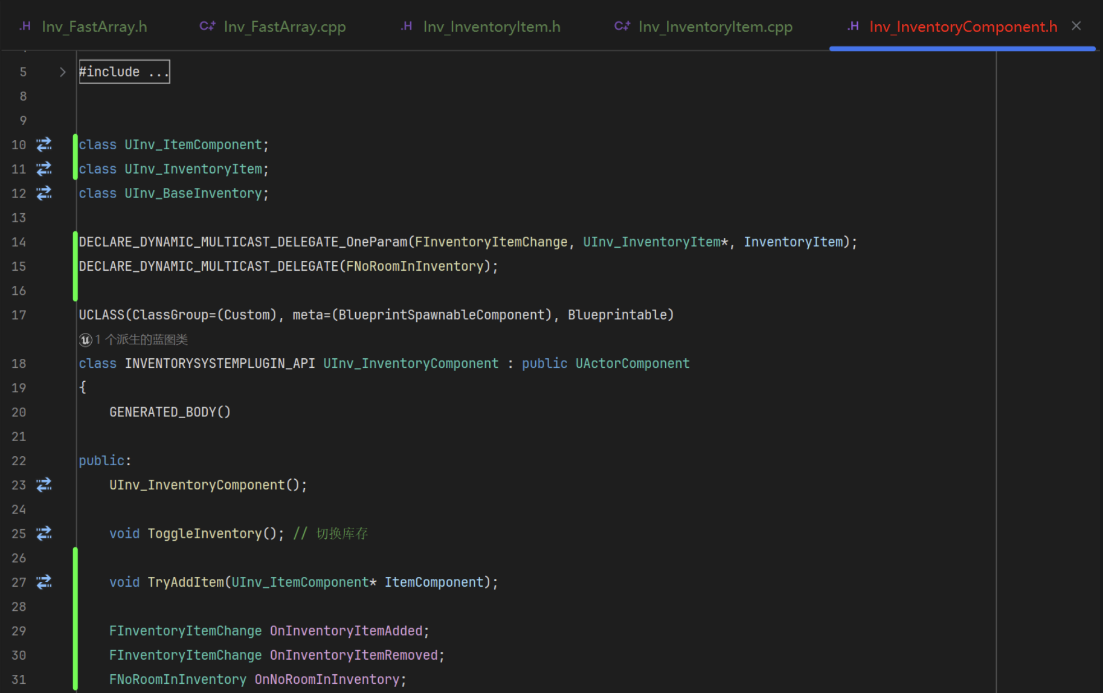Click the navigation gutter icon on line 11

point(44,169)
